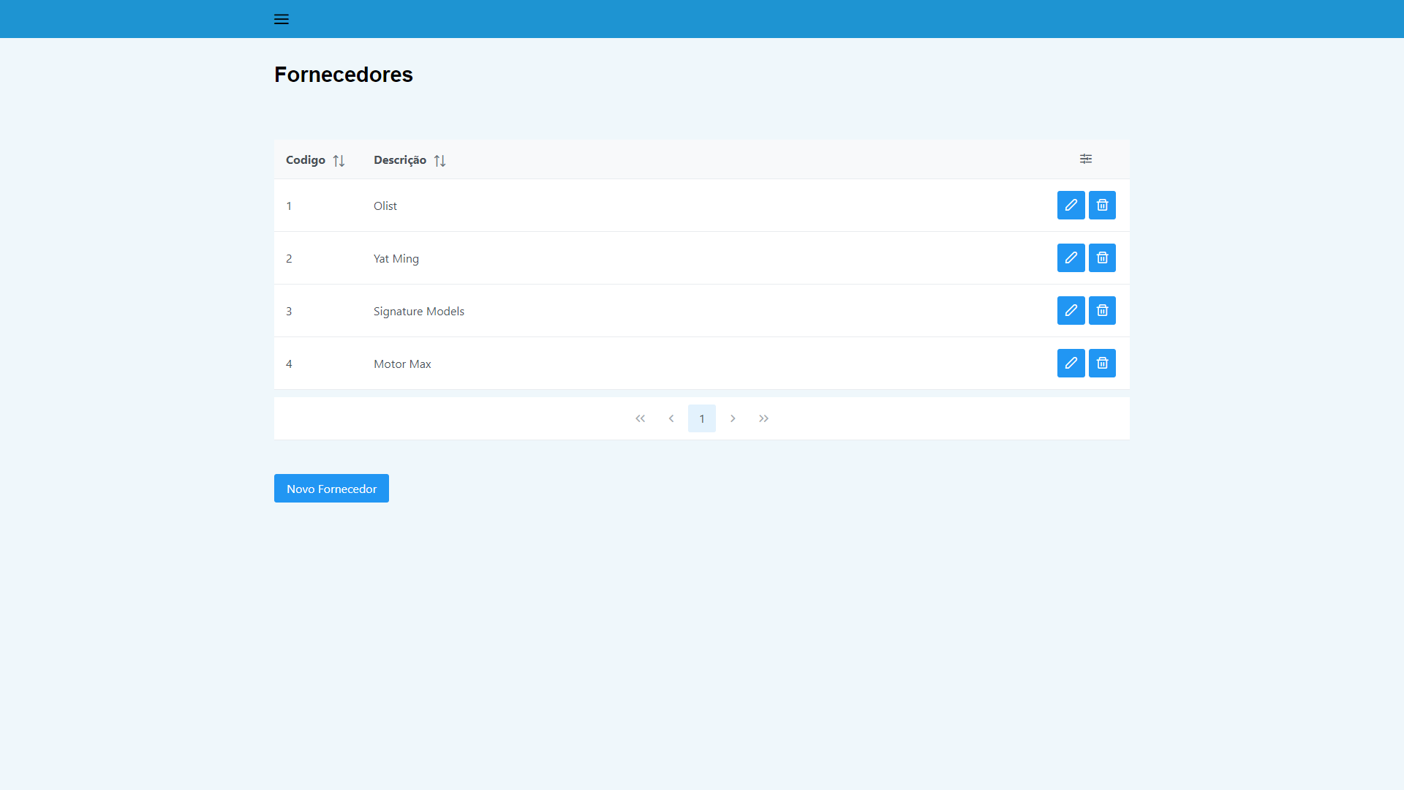
Task: Go to the previous page
Action: pyautogui.click(x=671, y=418)
